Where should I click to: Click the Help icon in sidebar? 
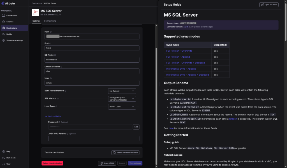tap(3, 151)
